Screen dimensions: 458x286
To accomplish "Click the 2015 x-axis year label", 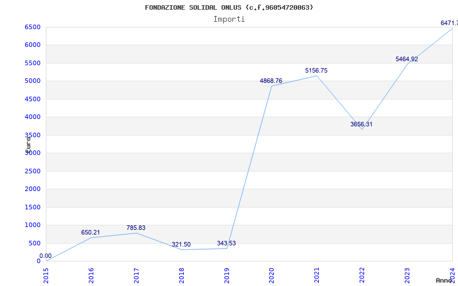I will (46, 276).
